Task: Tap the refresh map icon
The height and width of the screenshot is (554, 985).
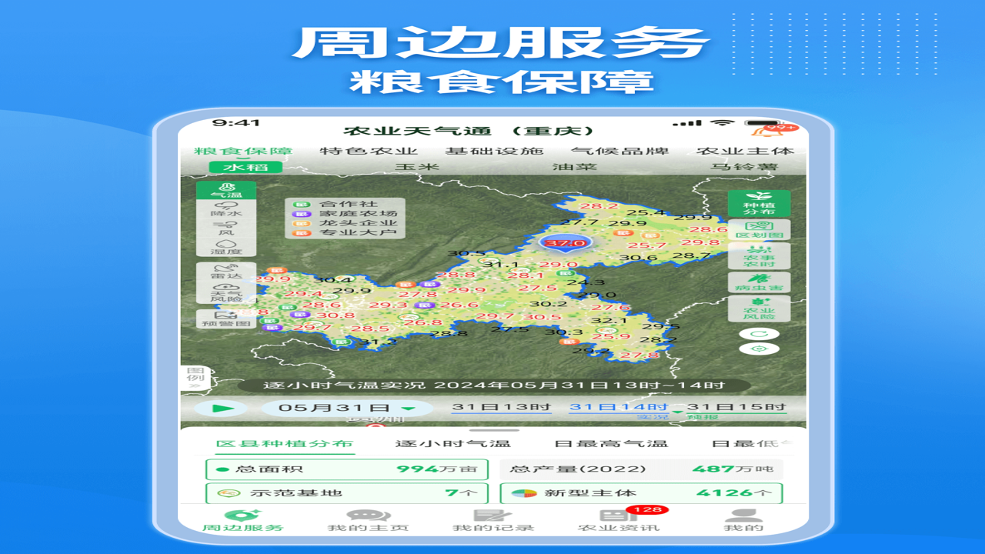Action: click(759, 334)
